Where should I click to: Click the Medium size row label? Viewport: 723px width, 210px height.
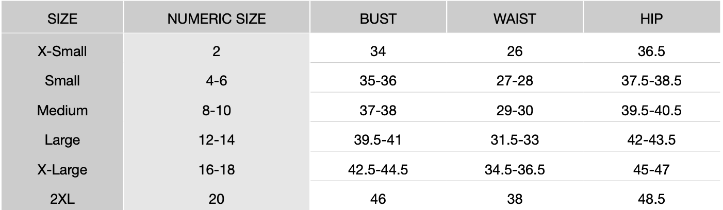(62, 110)
